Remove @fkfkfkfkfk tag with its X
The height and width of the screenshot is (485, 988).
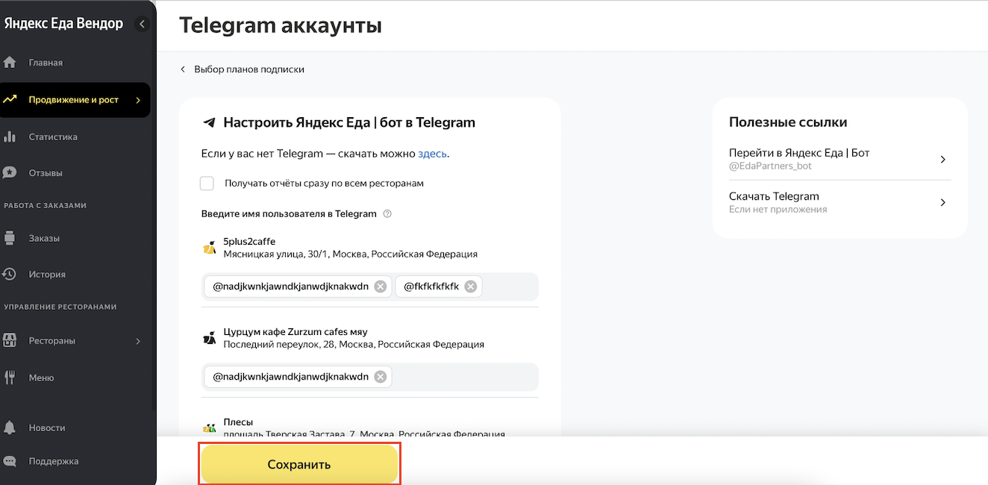tap(471, 286)
